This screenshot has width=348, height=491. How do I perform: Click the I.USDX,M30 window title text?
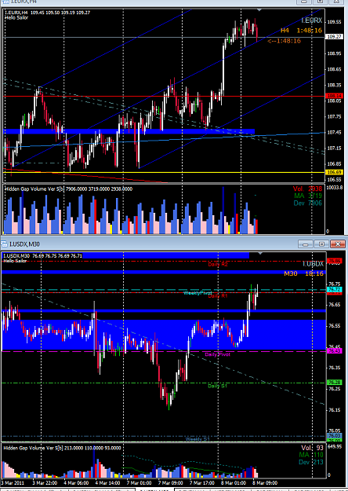point(24,244)
